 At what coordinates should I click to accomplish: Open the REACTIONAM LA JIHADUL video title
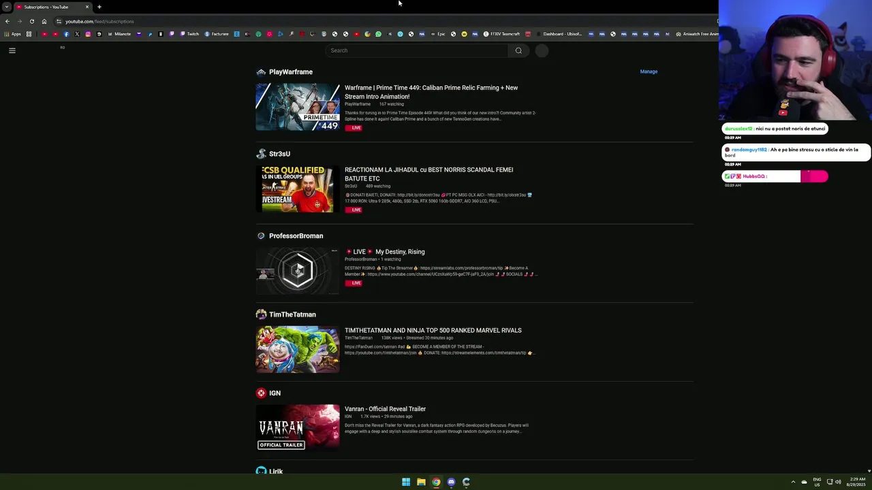tap(429, 174)
